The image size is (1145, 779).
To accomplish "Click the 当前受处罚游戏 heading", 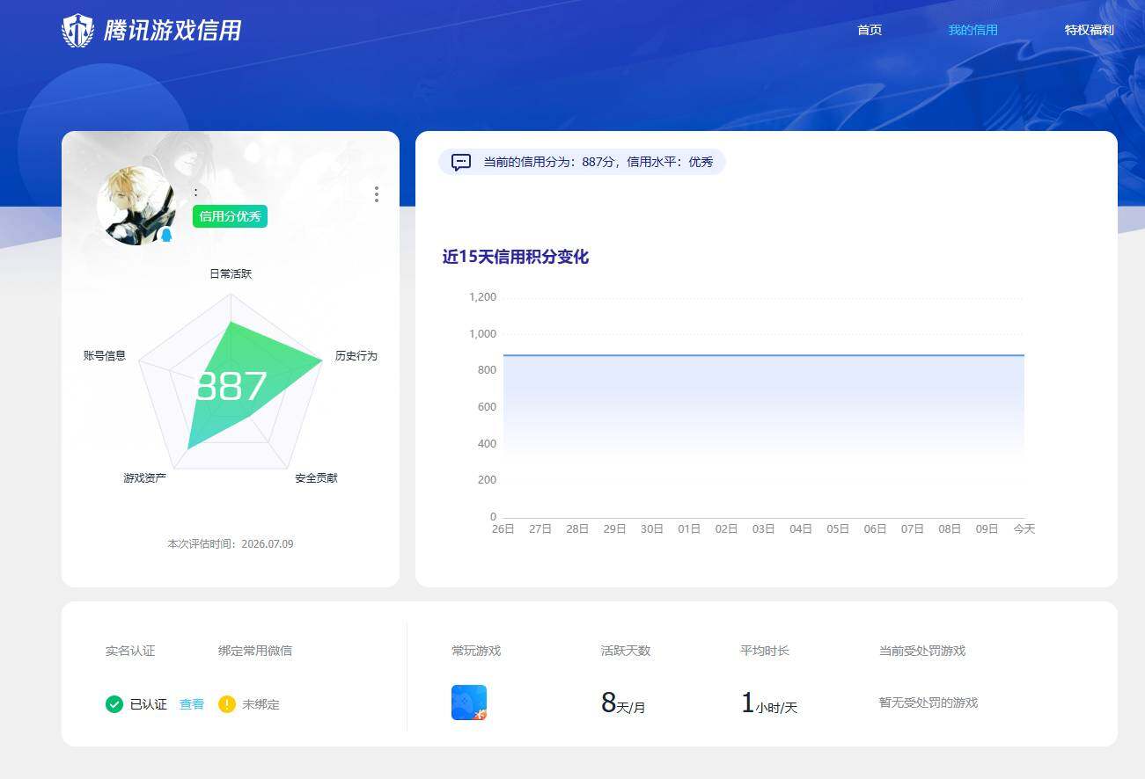I will (x=922, y=651).
